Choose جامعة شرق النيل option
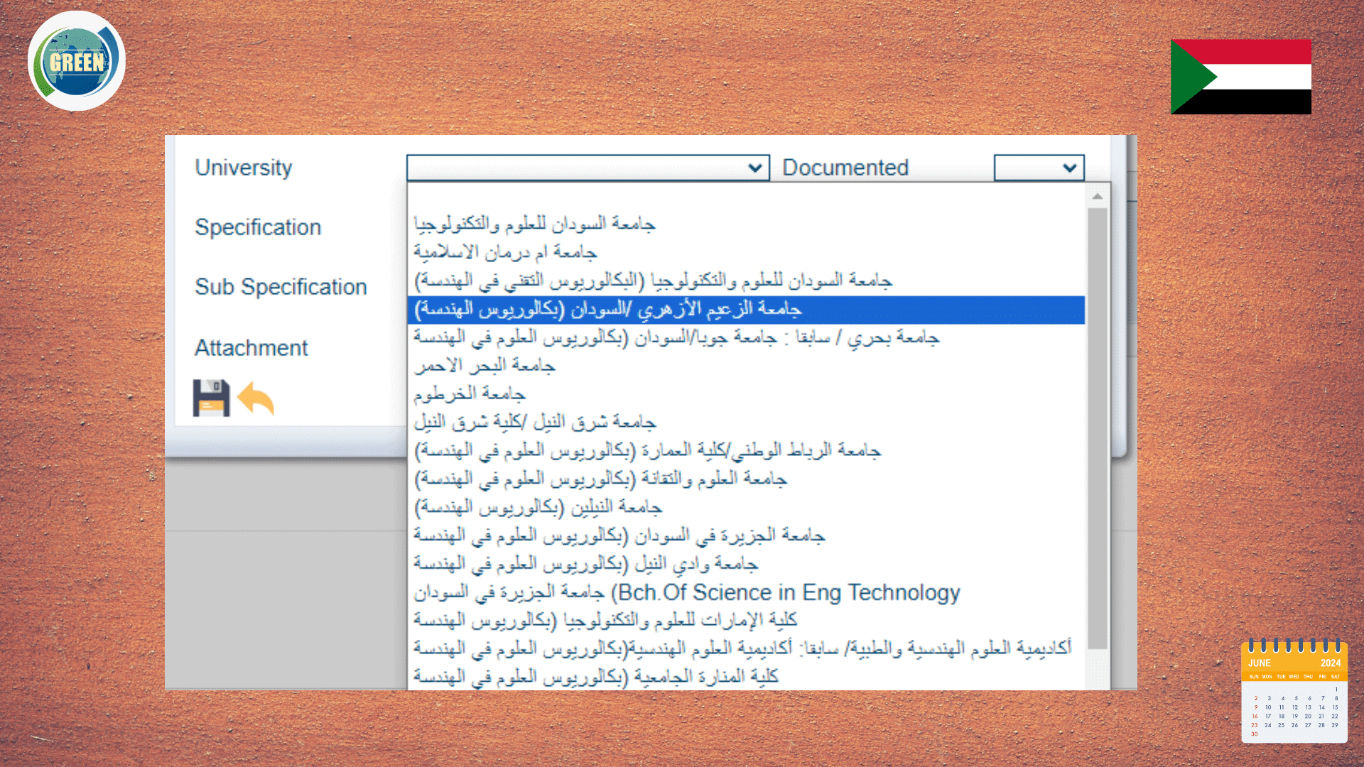The height and width of the screenshot is (767, 1364). click(x=534, y=423)
